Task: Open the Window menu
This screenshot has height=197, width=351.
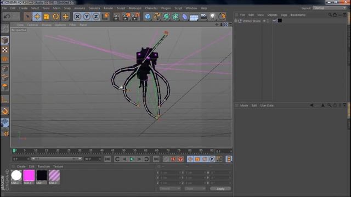Action: click(191, 8)
